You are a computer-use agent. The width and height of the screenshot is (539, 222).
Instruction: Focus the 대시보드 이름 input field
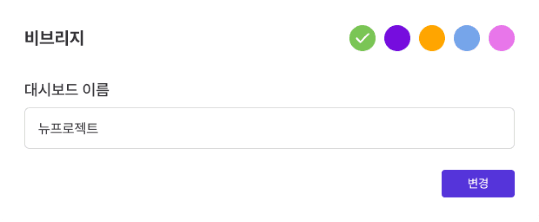[269, 128]
